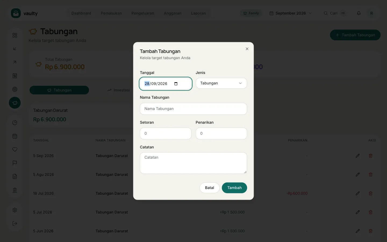Edit the 5 Agu 2026 row
The height and width of the screenshot is (242, 387).
coord(358,175)
